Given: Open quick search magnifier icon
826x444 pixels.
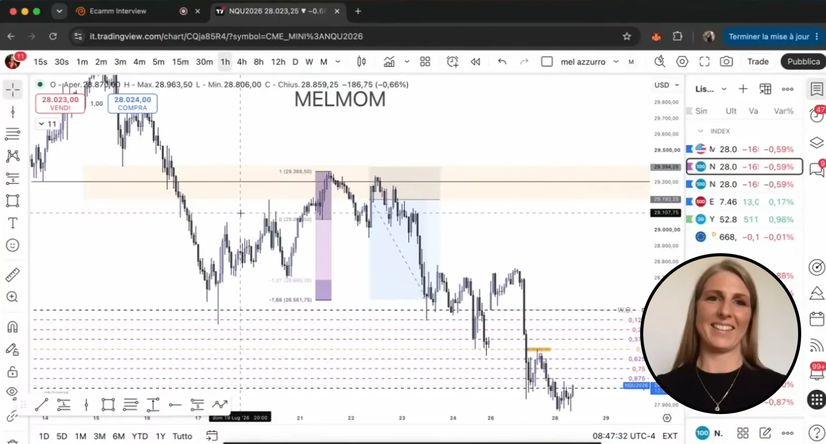Looking at the screenshot, I should pos(660,62).
